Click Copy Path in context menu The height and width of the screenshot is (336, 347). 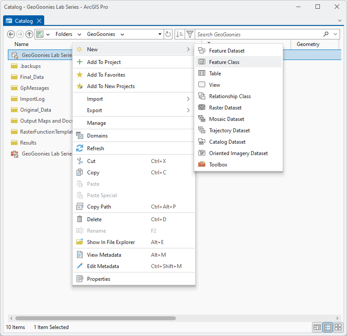(99, 207)
